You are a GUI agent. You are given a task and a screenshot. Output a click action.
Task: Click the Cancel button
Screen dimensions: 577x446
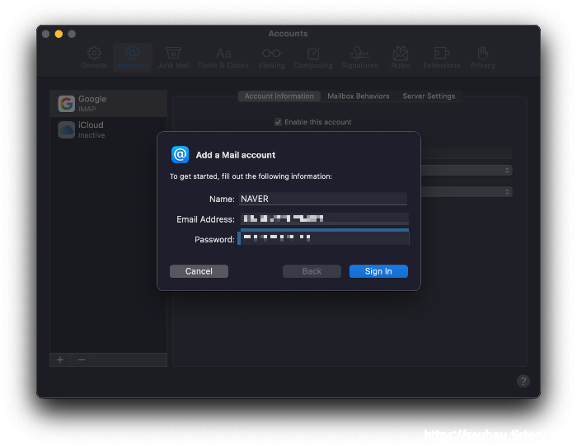(199, 271)
